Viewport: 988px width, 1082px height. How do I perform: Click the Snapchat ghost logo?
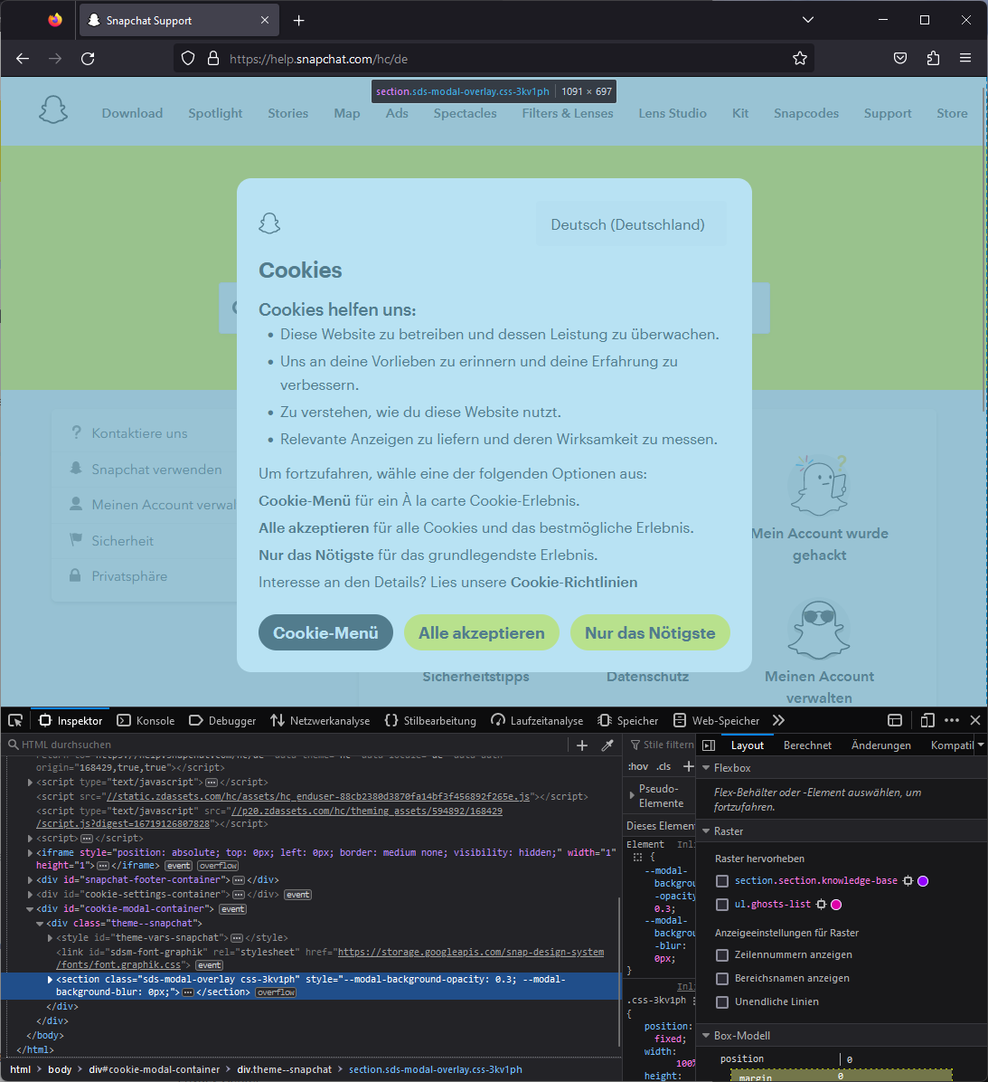(x=52, y=109)
